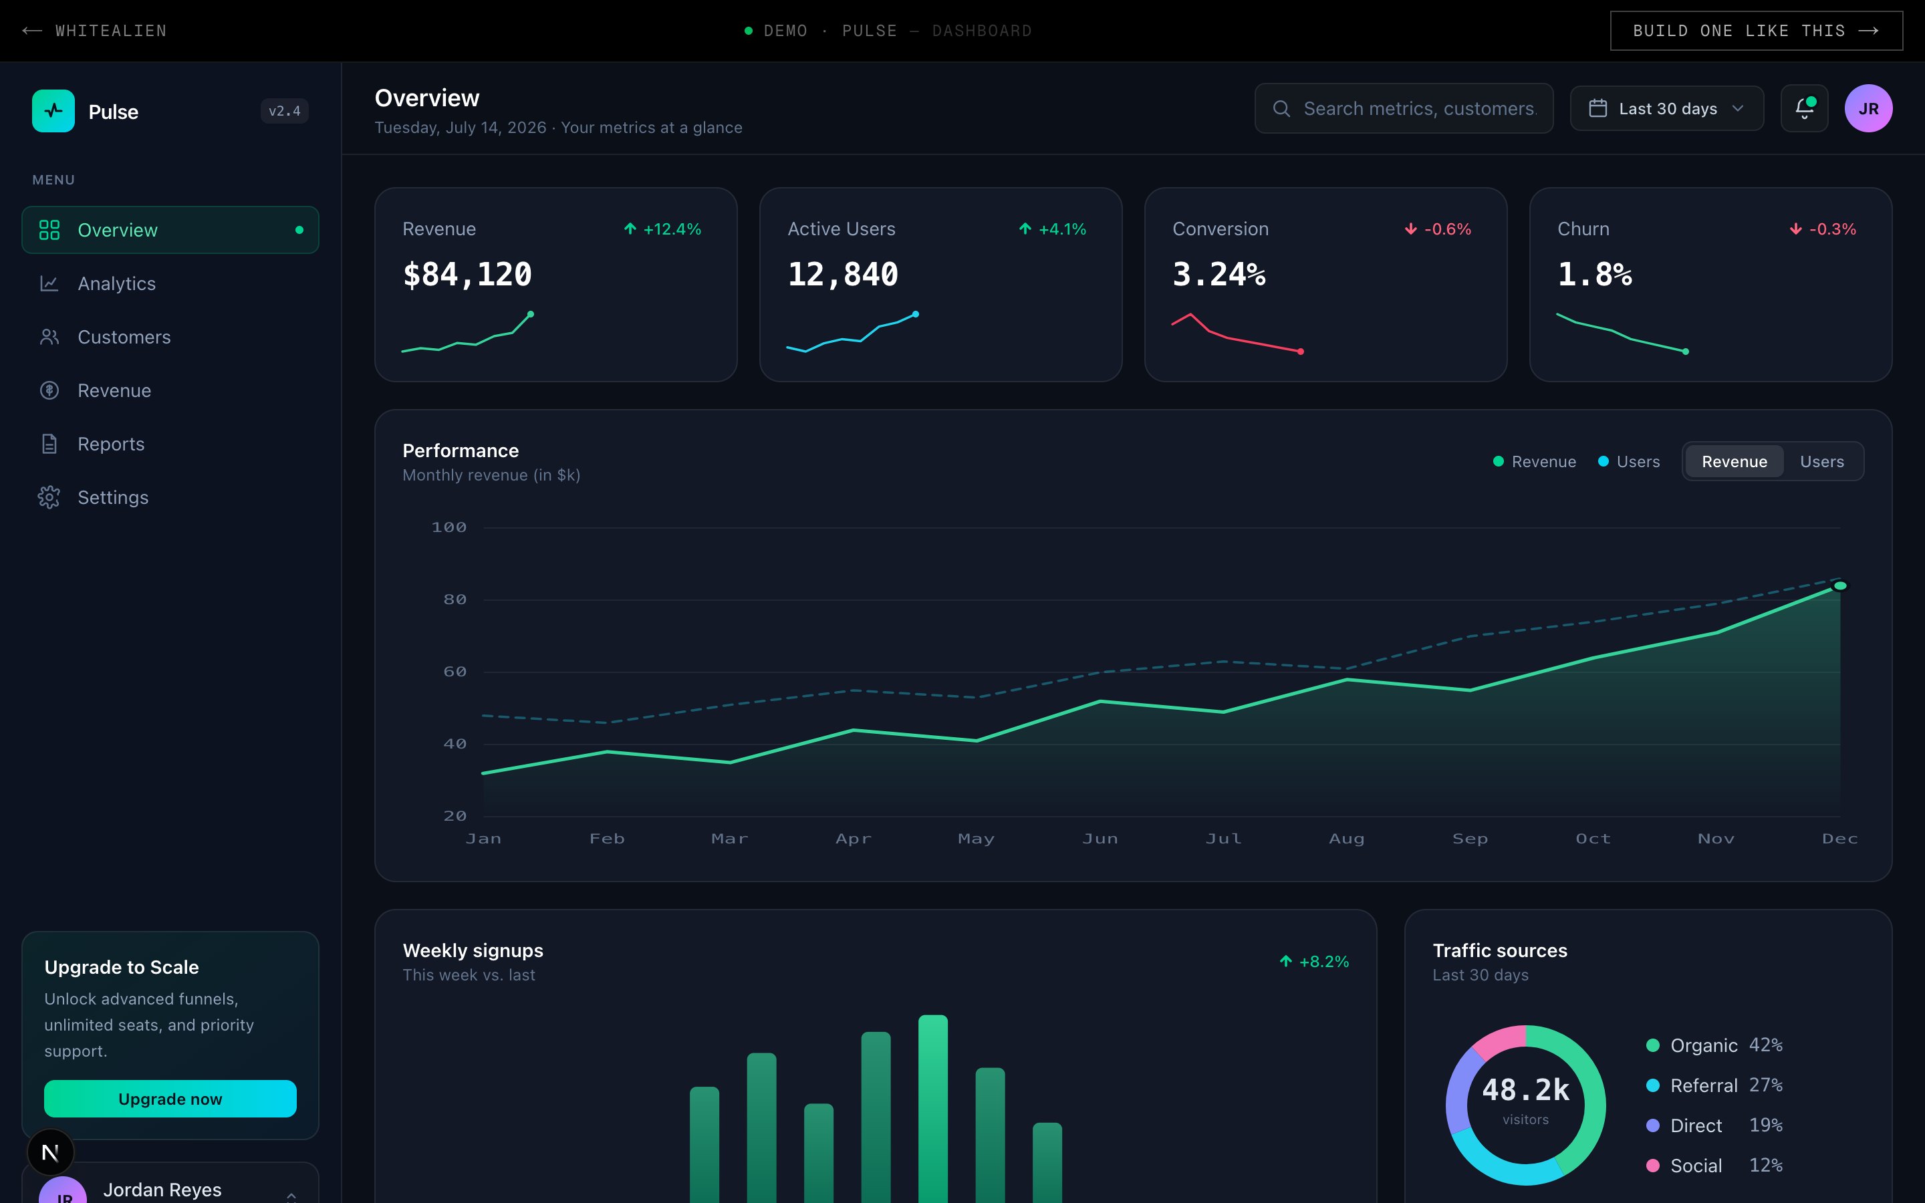Click the Organic green legend swatch
Screen dimensions: 1925x1203
coord(1652,1045)
